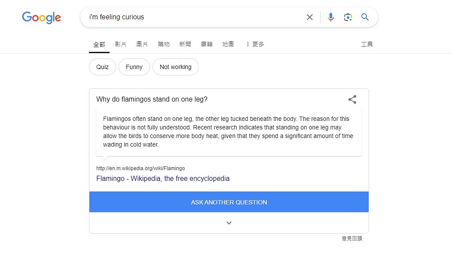This screenshot has width=452, height=255.
Task: Open the 更多 (More) dropdown menu
Action: [255, 44]
